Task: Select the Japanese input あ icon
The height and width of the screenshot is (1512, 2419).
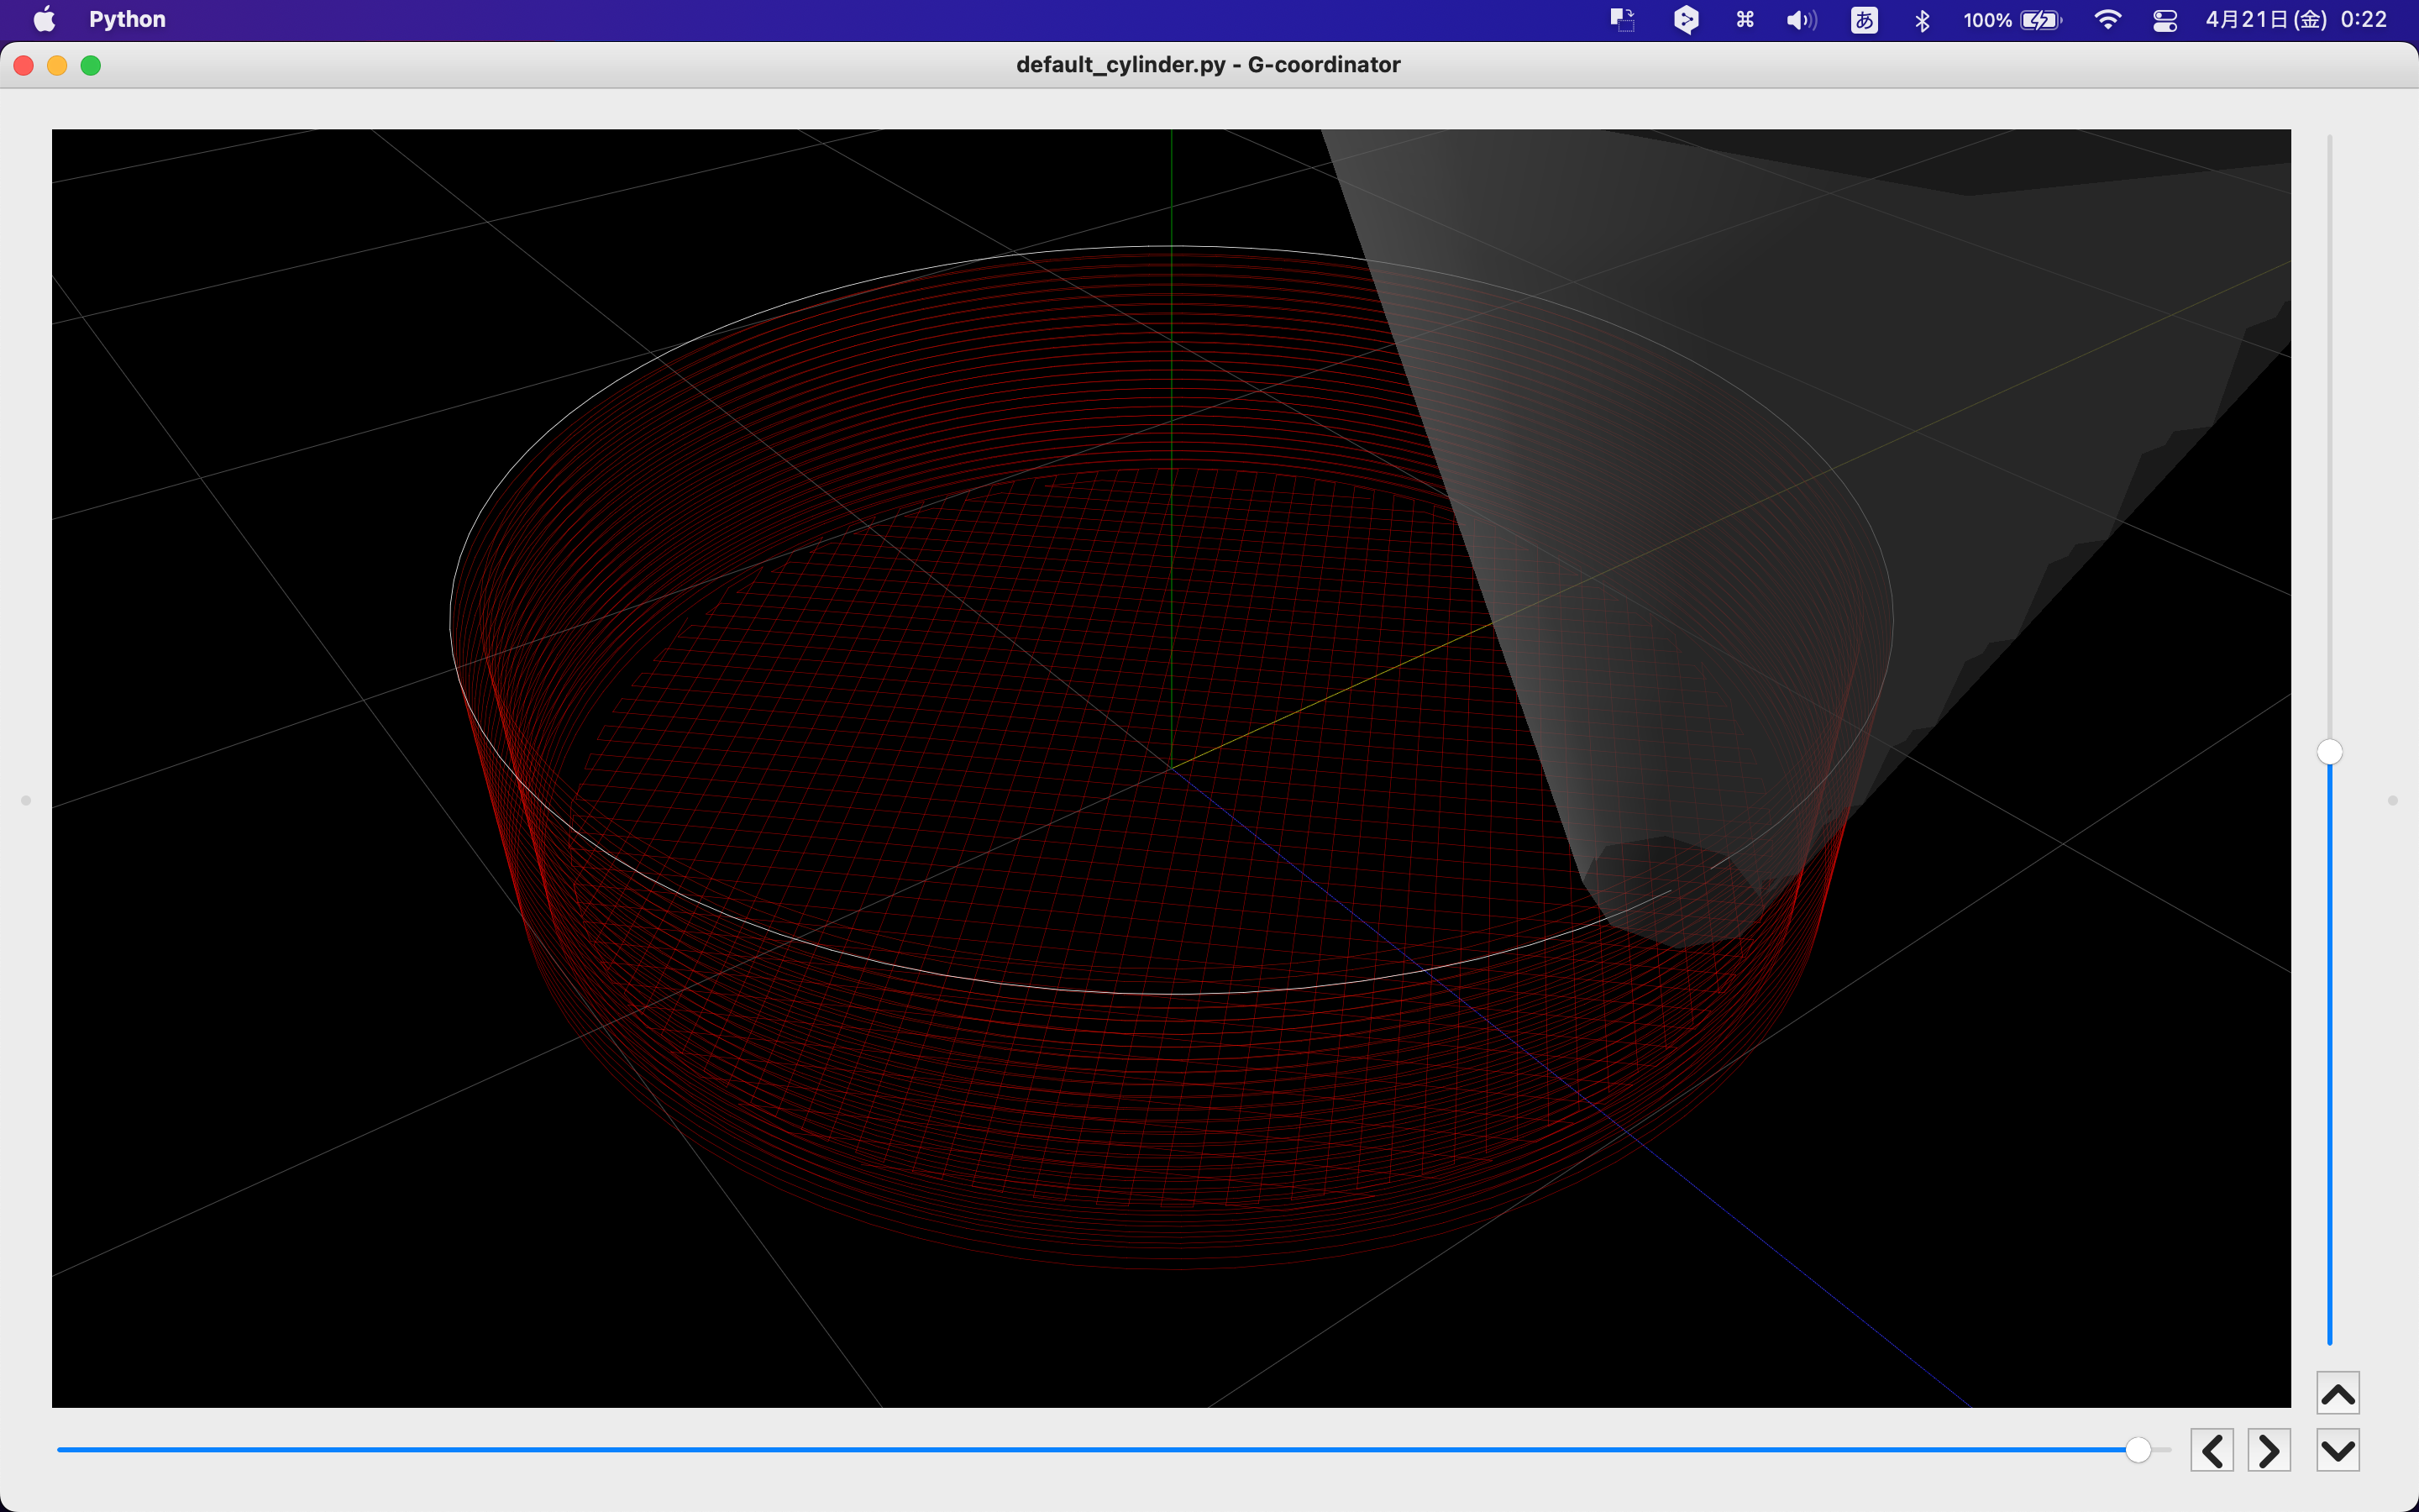Action: click(1865, 19)
